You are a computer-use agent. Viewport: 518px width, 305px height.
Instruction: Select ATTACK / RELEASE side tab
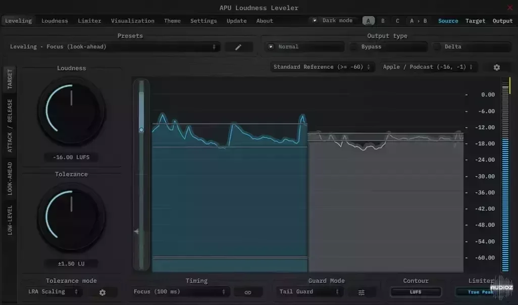pos(10,126)
